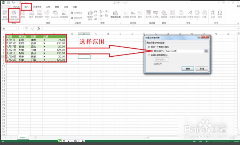Open the green File tab
This screenshot has height=145, width=240.
(6, 7)
